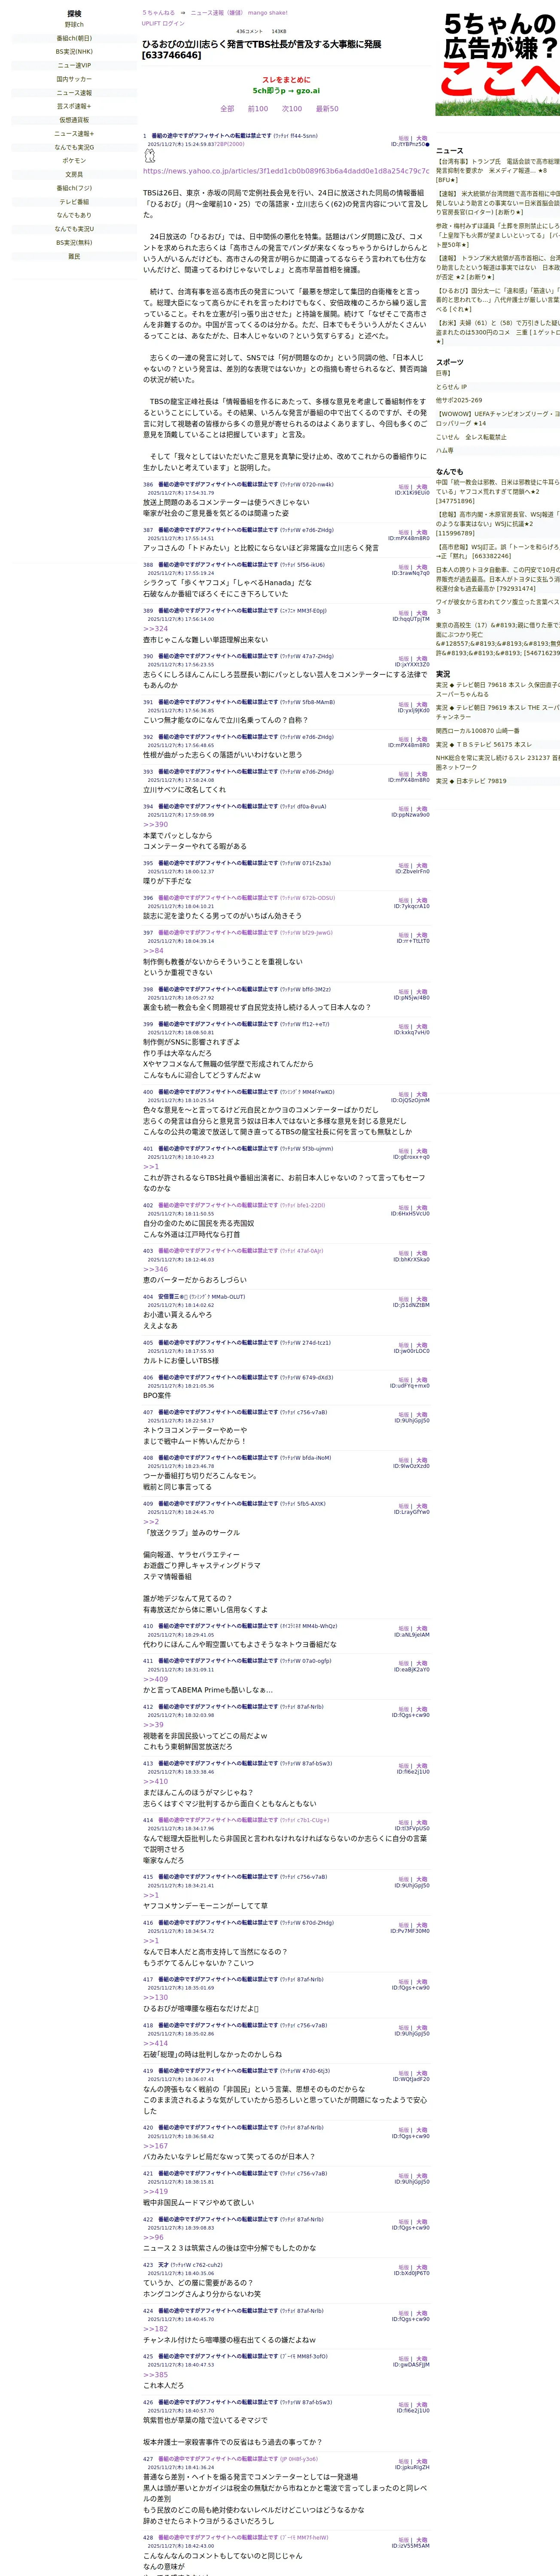Open ハム専 sports thread
Screen dimensions: 560x2576
445,450
